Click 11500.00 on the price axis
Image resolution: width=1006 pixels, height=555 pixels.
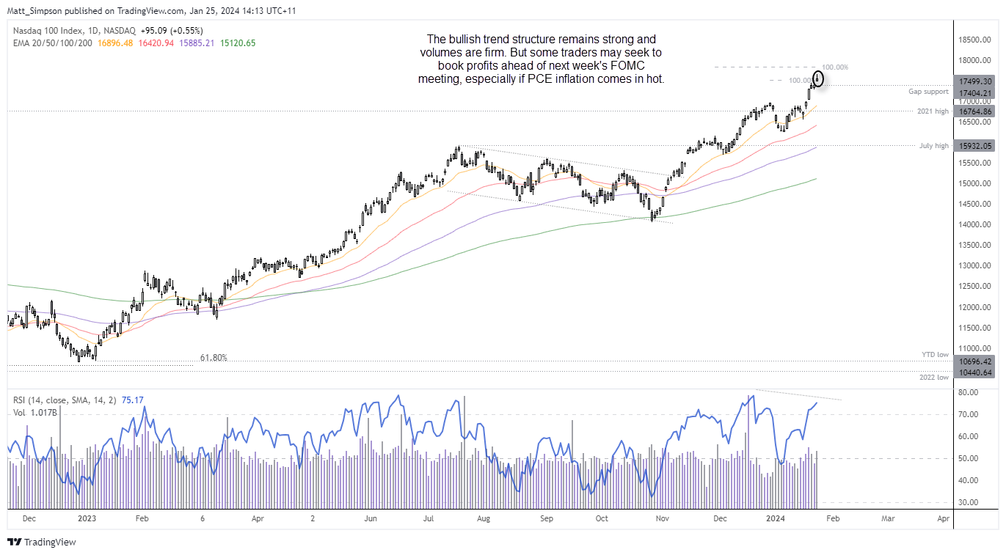pyautogui.click(x=974, y=328)
